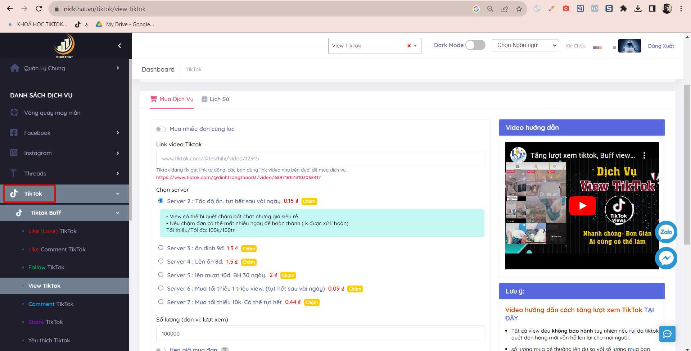Open the Zalo chat bubble
This screenshot has width=691, height=351.
[x=666, y=232]
